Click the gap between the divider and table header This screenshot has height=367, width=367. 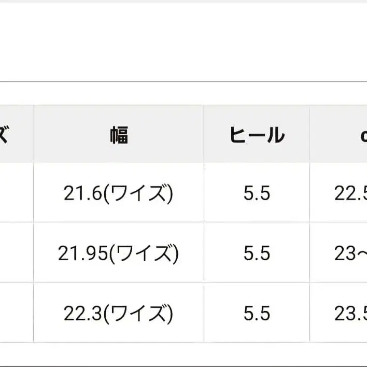coord(183,93)
